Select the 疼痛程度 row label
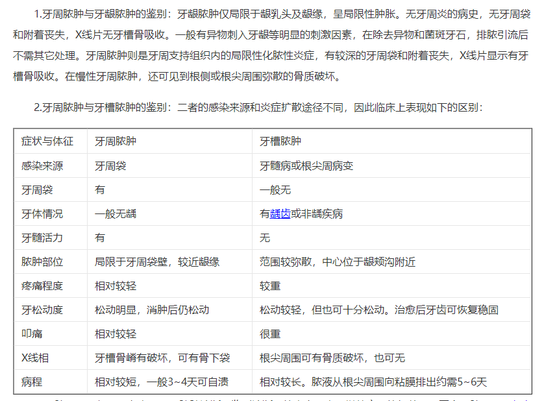The height and width of the screenshot is (401, 544). click(42, 286)
